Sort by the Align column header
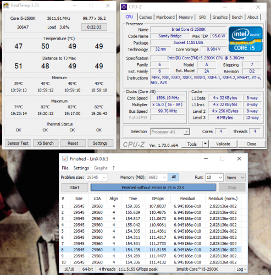Viewport: 271px width, 275px height. coord(114,199)
